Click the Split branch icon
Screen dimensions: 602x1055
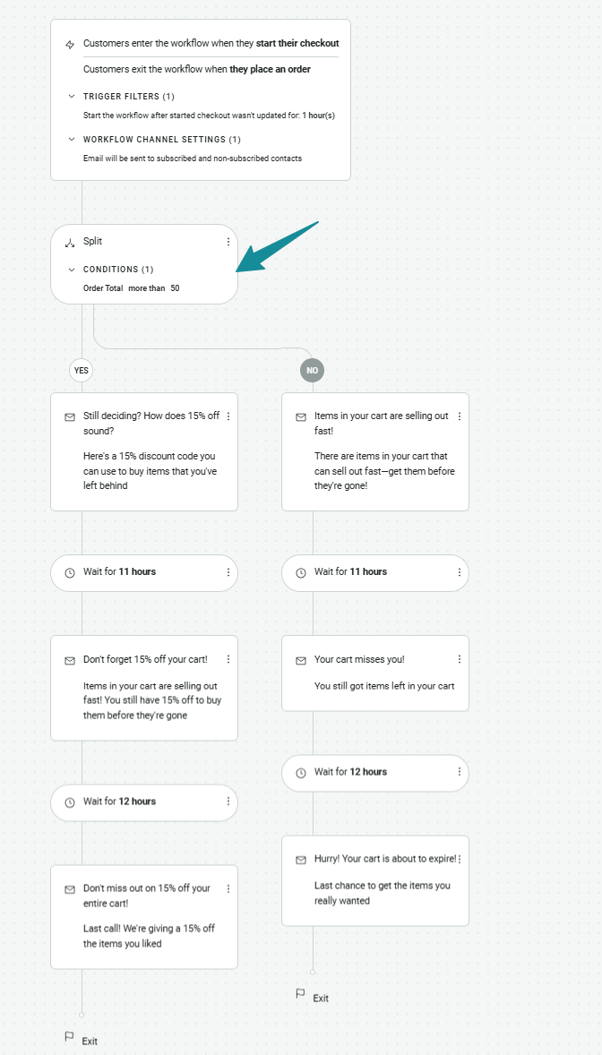tap(70, 241)
